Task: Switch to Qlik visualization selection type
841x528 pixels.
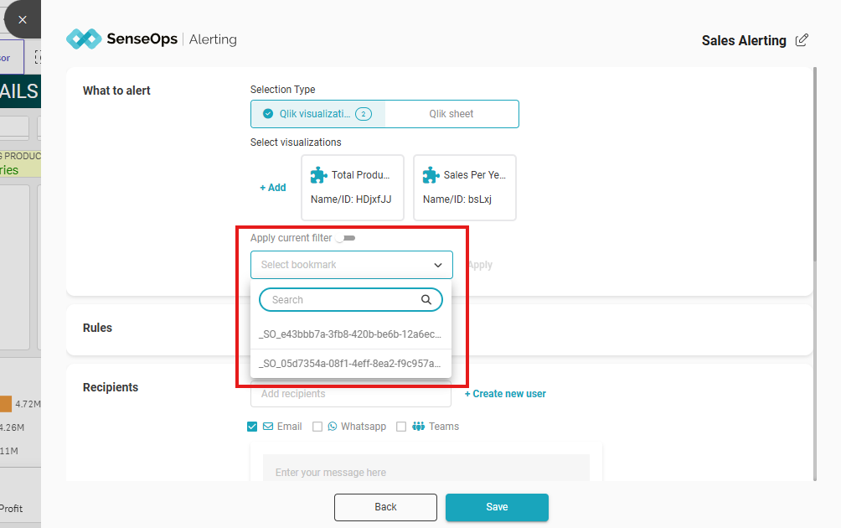Action: click(x=318, y=114)
